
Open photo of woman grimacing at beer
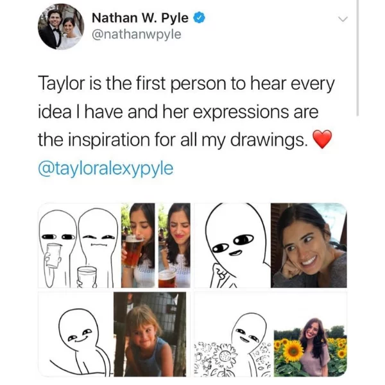pyautogui.click(x=175, y=245)
